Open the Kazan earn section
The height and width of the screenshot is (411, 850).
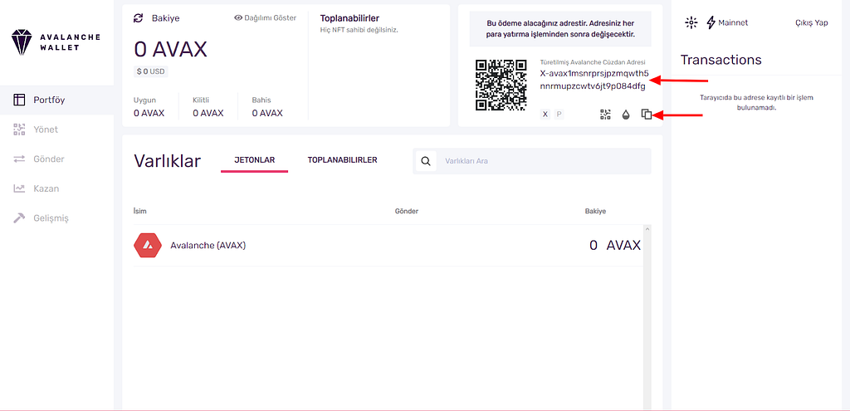pos(56,188)
